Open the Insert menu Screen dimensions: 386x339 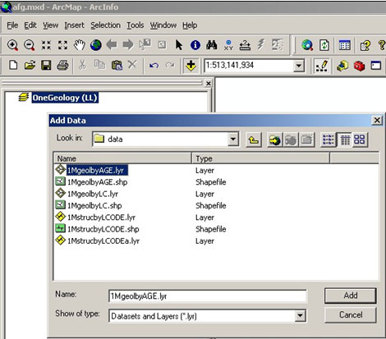pyautogui.click(x=74, y=25)
